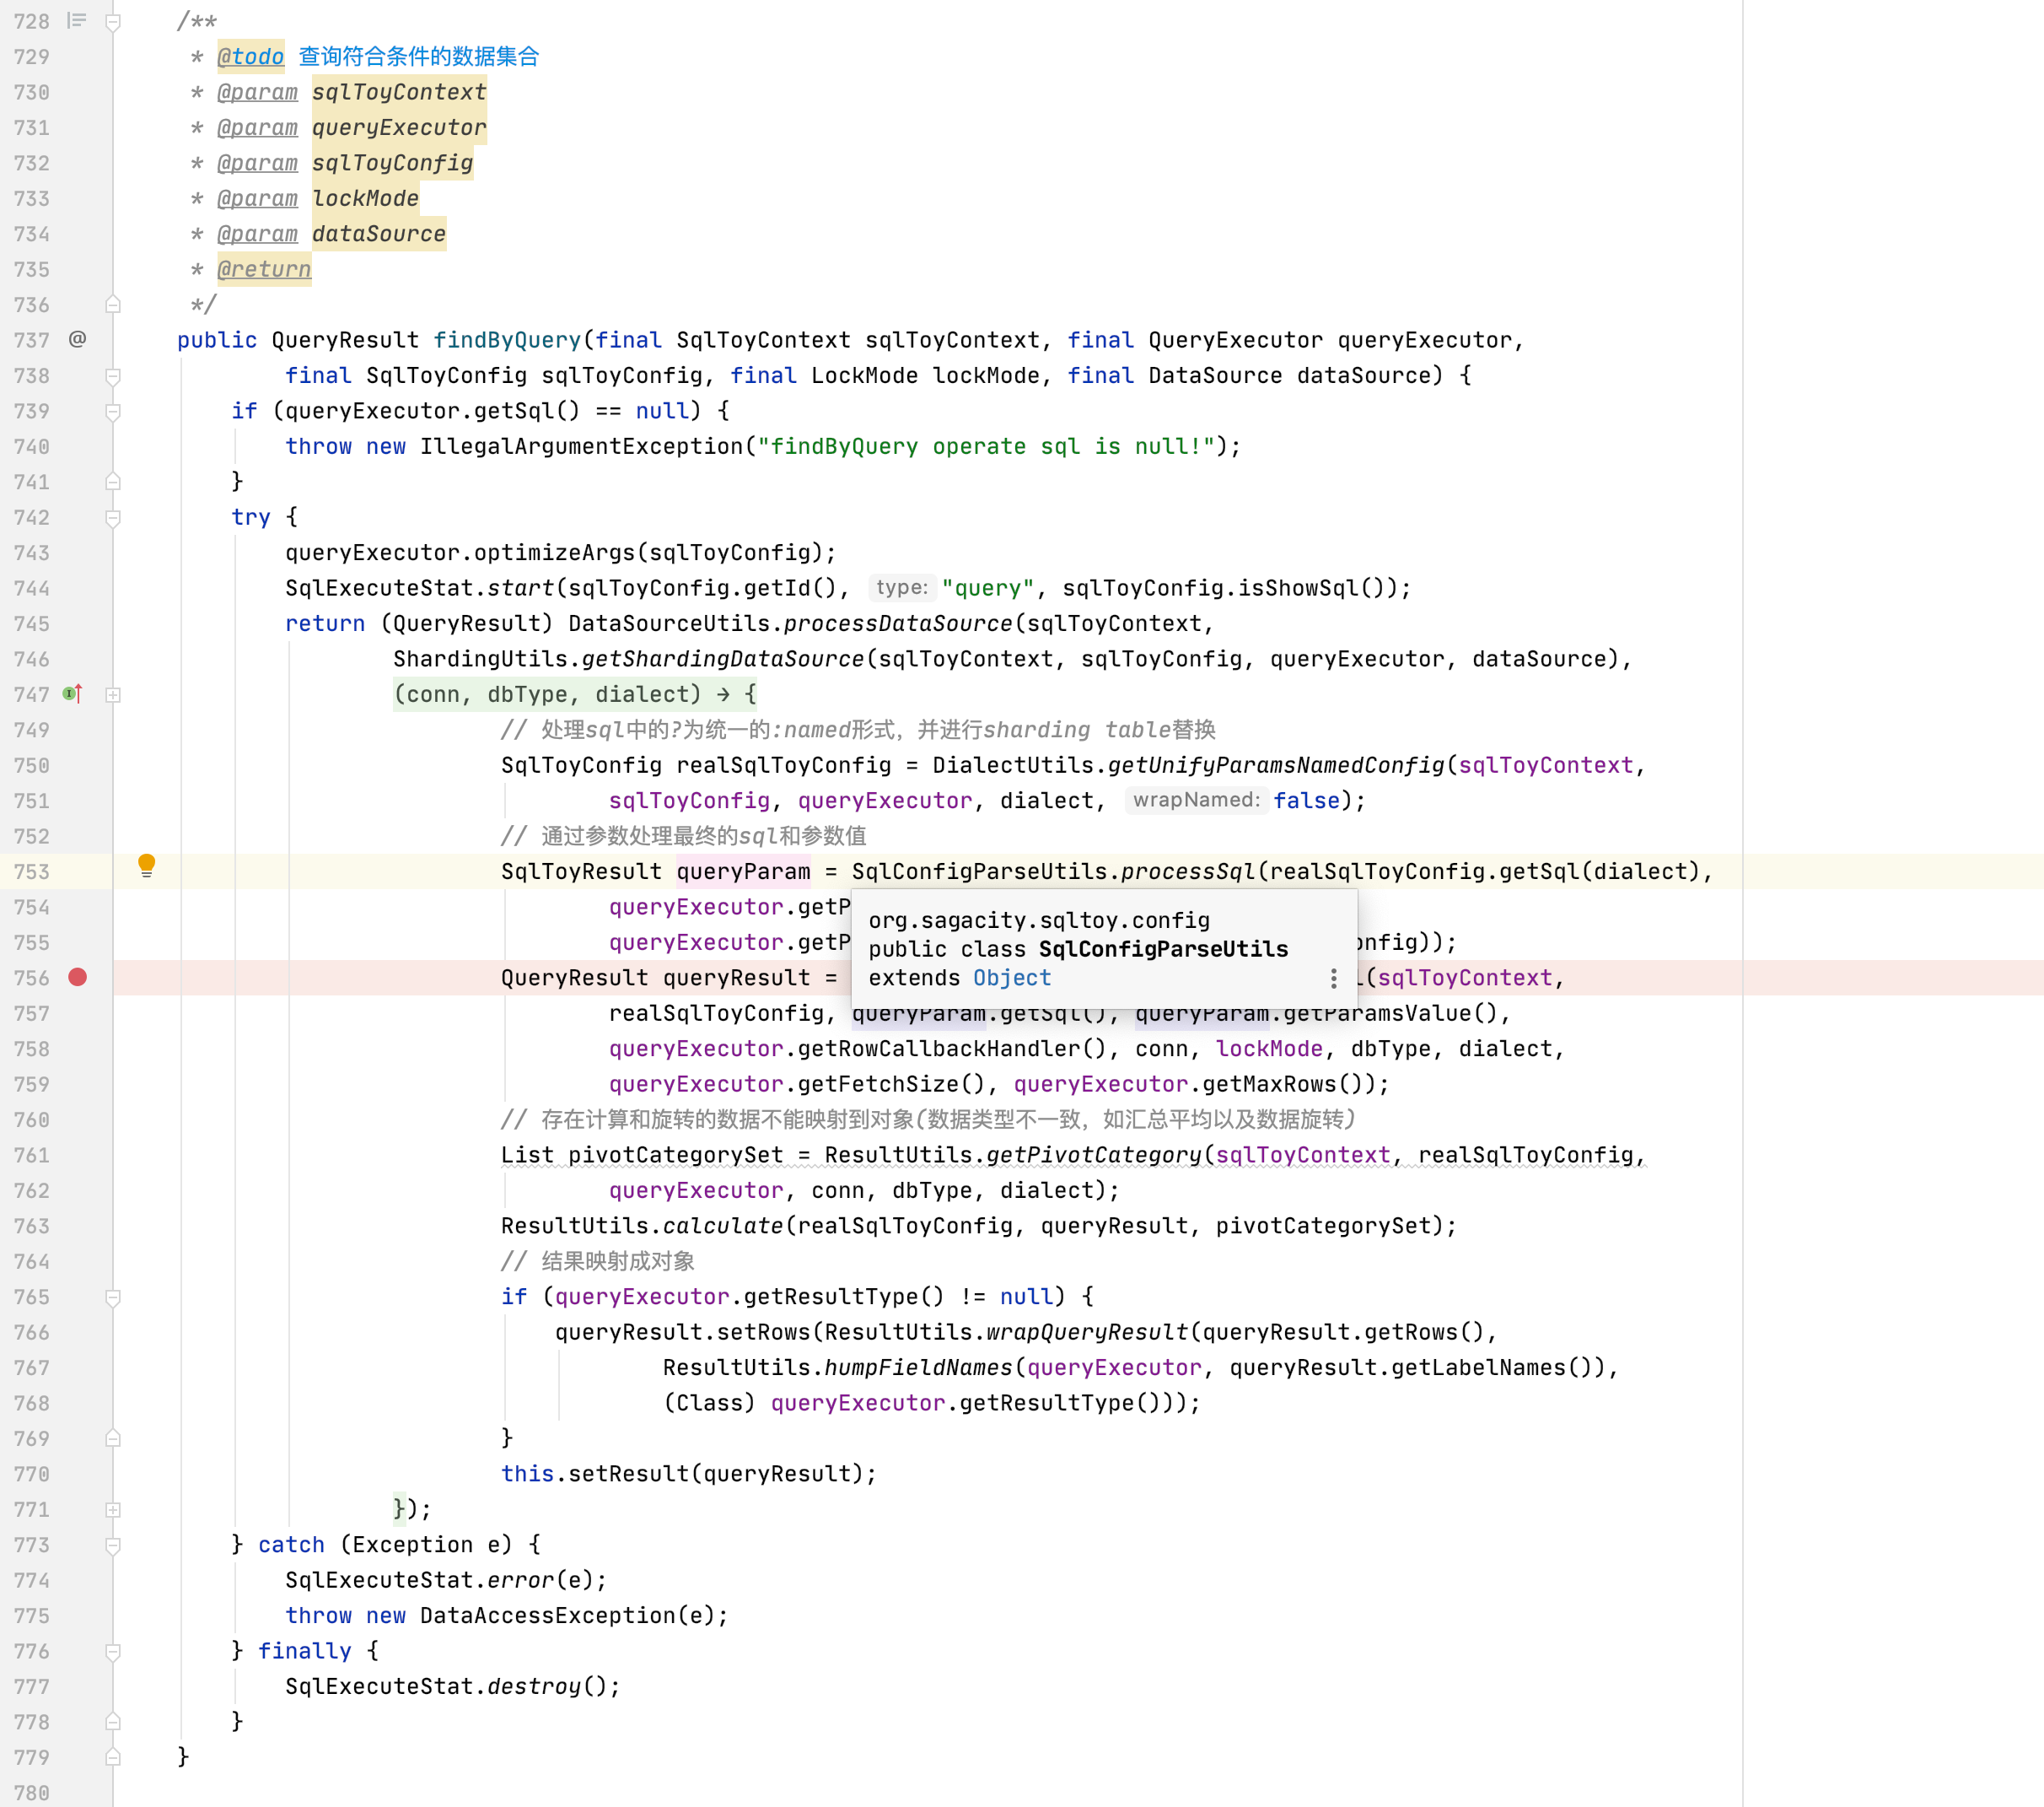Click the @ override gutter icon on line 737

pos(77,339)
